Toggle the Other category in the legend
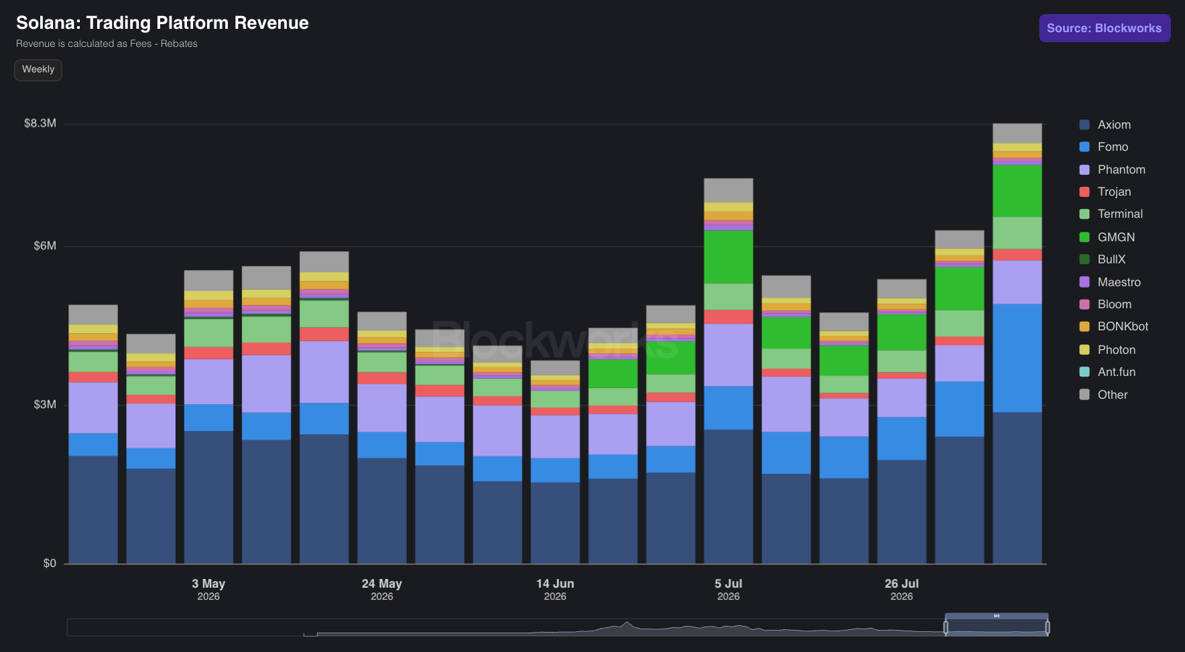 click(x=1104, y=395)
